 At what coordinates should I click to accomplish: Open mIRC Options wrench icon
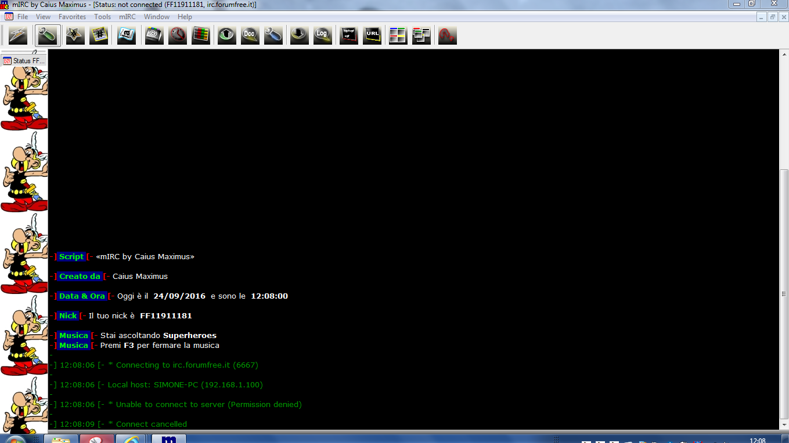click(x=46, y=35)
